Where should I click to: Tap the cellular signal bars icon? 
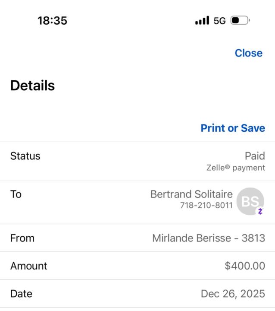tap(202, 20)
